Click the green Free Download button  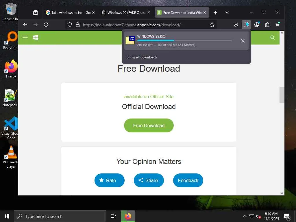coord(149,125)
